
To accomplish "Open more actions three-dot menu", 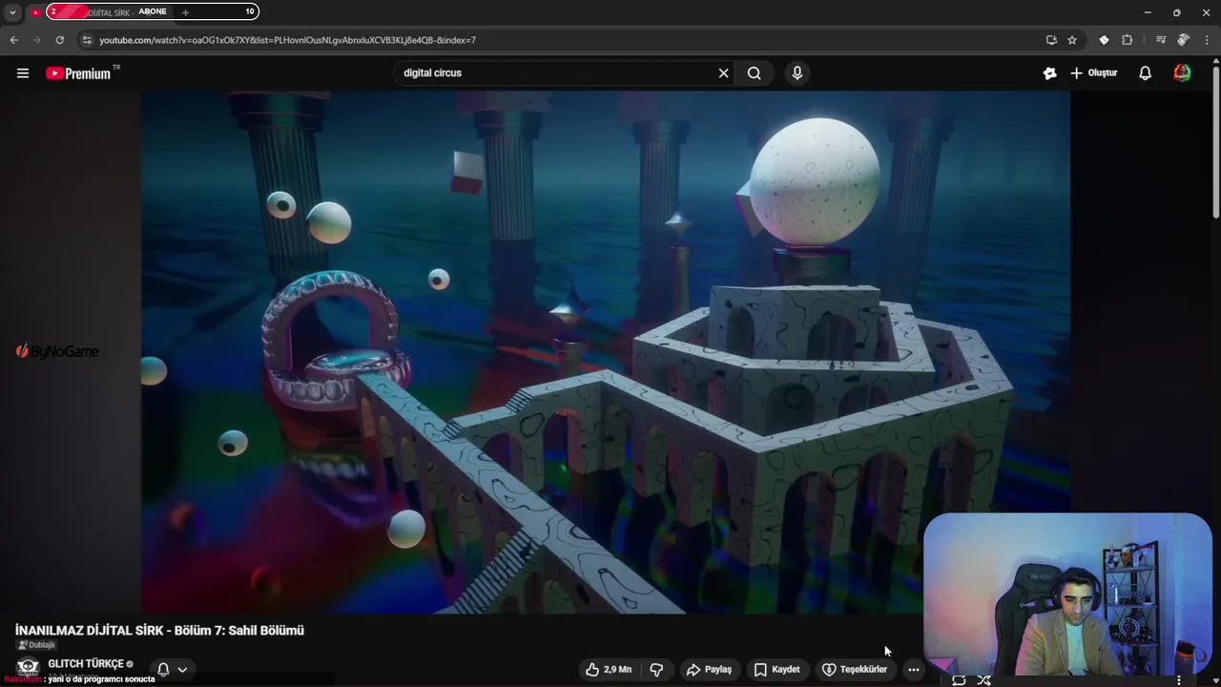I will click(914, 670).
